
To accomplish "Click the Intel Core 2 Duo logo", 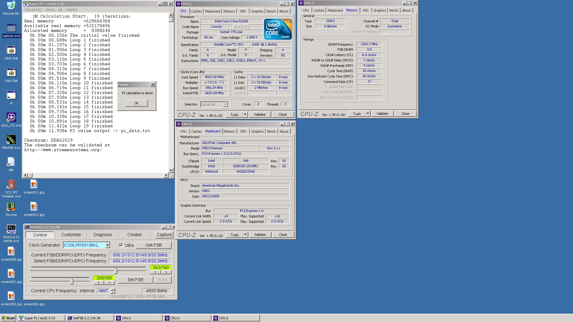I will [x=278, y=29].
